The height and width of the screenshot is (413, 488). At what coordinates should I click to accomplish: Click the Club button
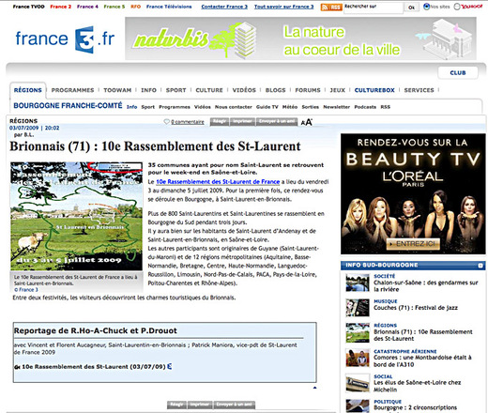tap(458, 72)
